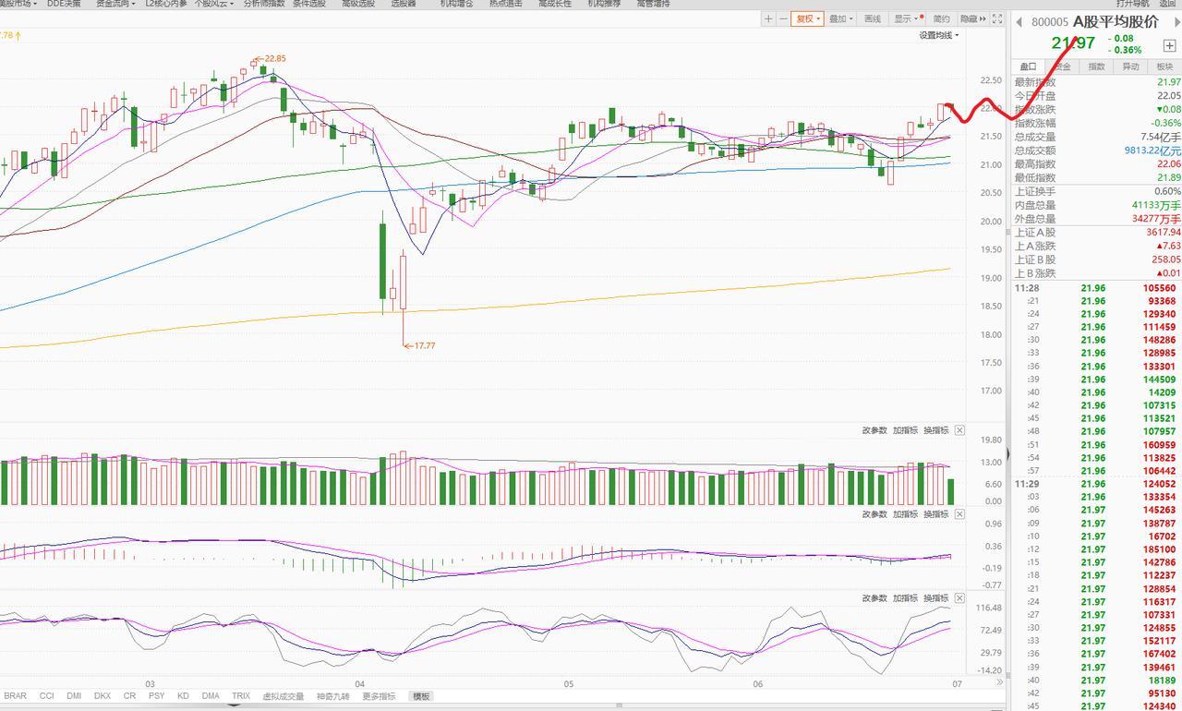The image size is (1182, 711).
Task: Select 机构增仓 in top bar
Action: coord(456,4)
